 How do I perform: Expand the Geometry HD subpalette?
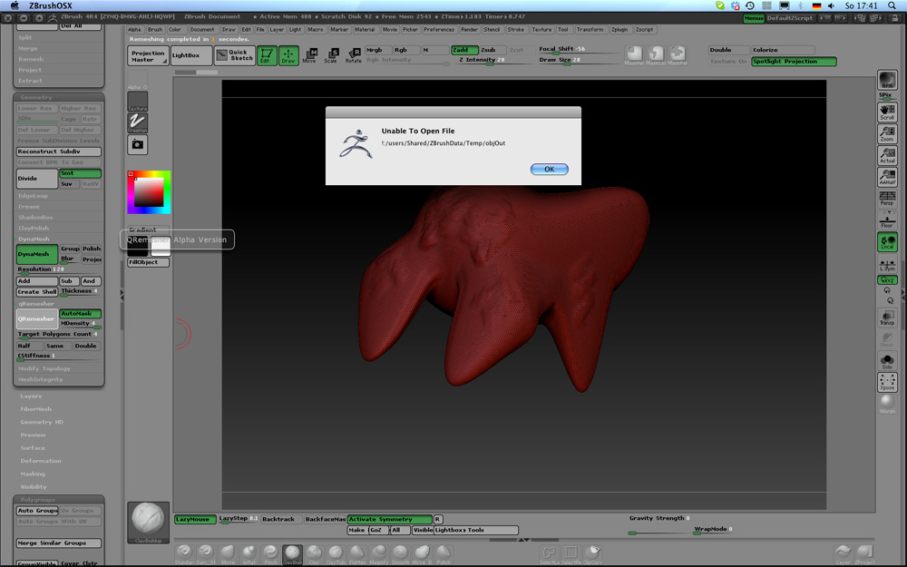coord(42,422)
